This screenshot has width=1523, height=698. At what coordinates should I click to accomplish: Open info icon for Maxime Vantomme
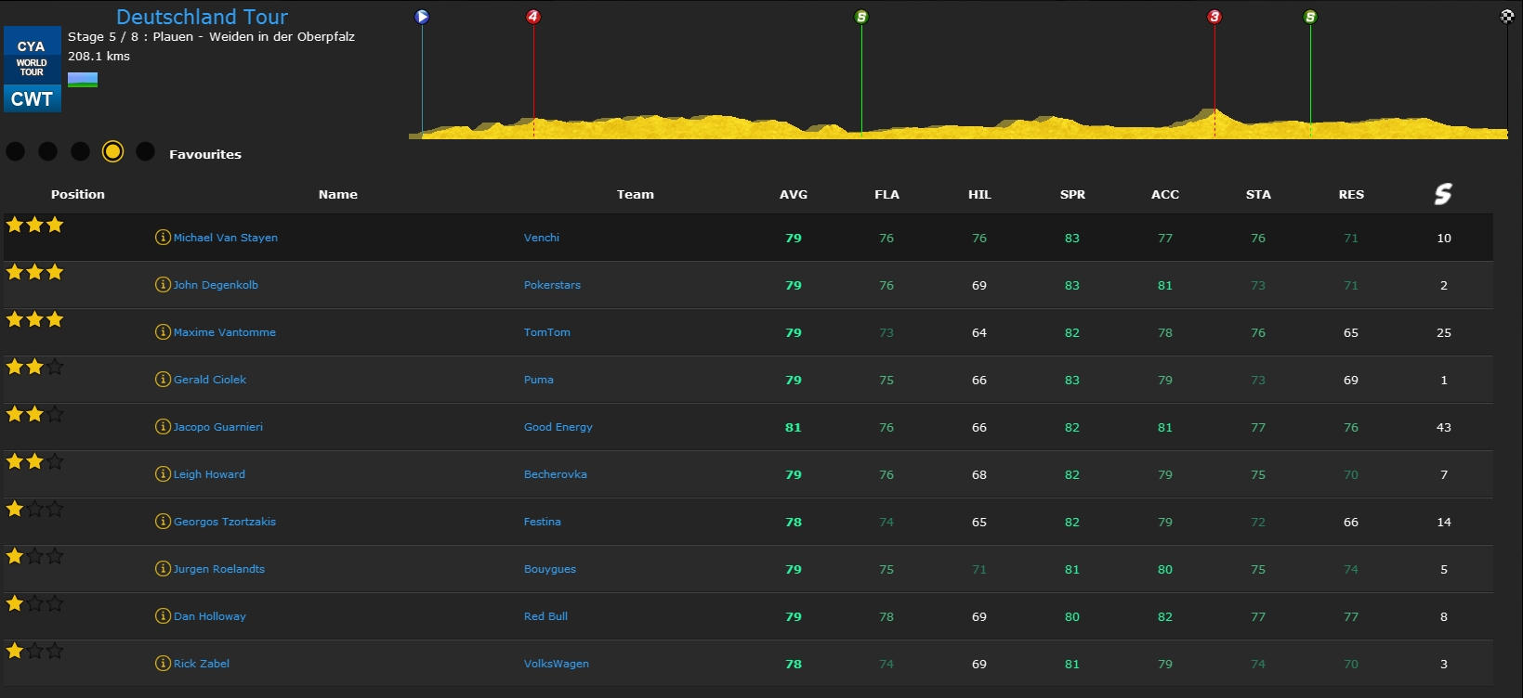(163, 332)
